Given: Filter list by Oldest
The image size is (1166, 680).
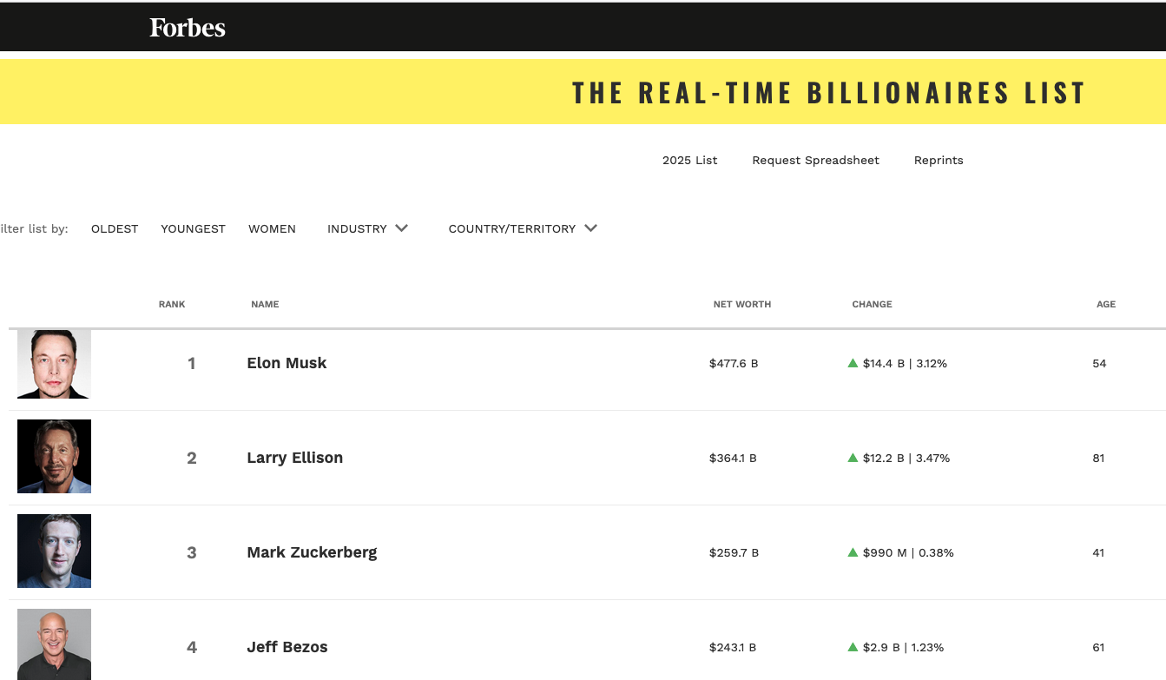Looking at the screenshot, I should pos(115,229).
